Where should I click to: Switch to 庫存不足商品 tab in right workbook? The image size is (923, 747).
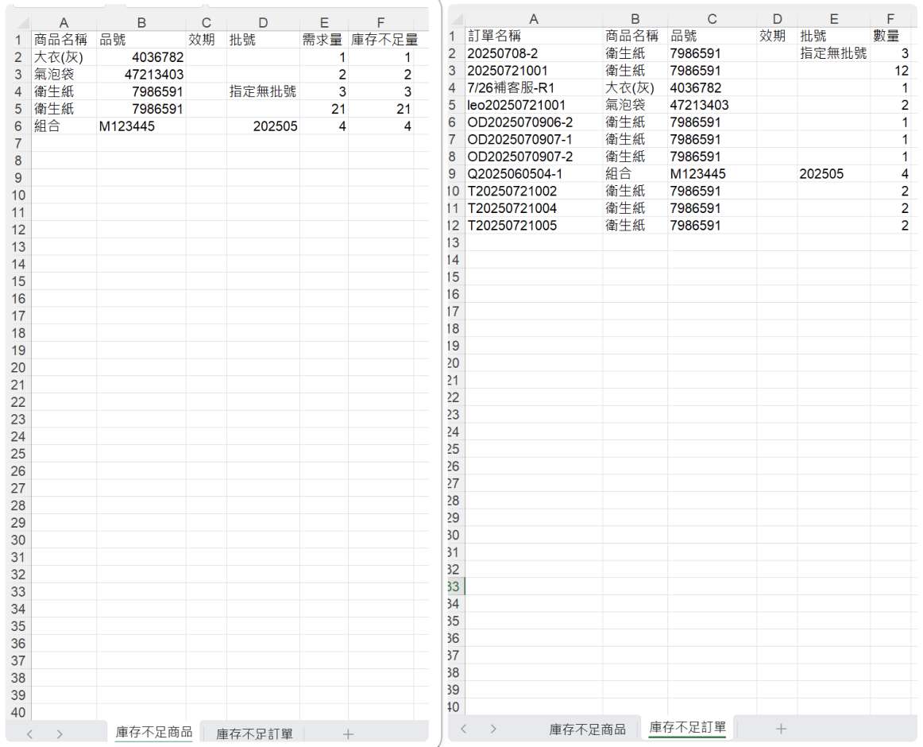tap(587, 729)
